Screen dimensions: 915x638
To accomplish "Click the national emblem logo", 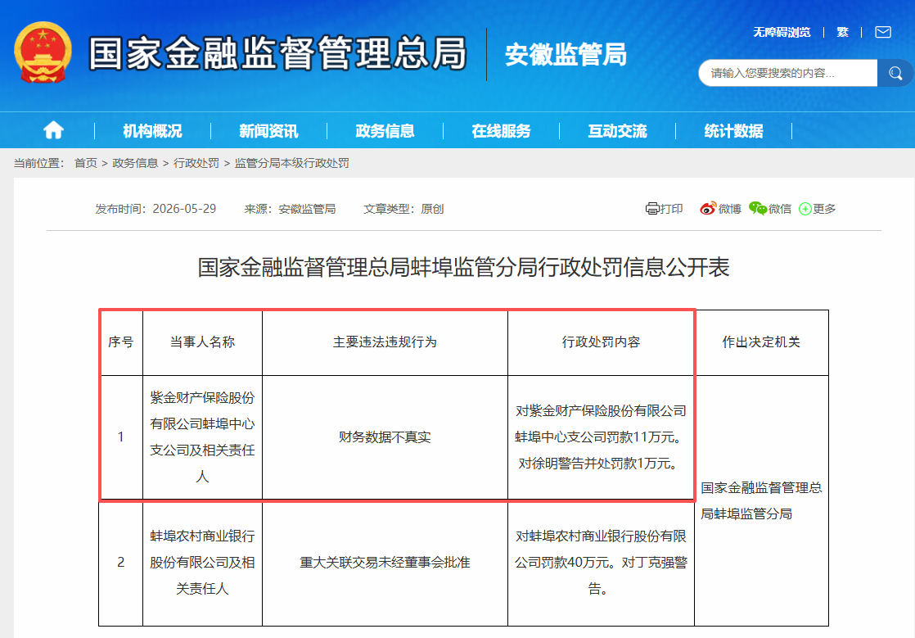I will click(43, 52).
